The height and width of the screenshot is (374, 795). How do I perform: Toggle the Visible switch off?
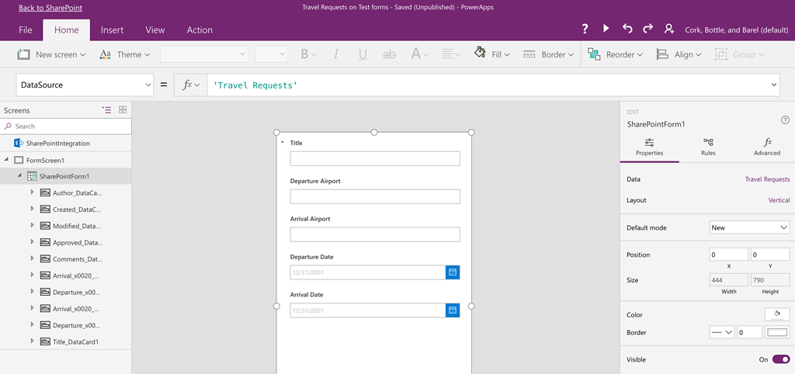(x=781, y=359)
